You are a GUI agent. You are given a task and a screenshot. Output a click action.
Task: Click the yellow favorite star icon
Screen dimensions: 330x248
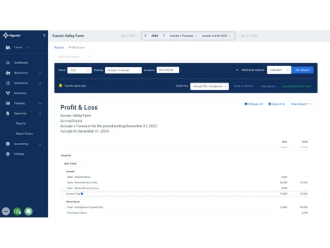pyautogui.click(x=61, y=85)
